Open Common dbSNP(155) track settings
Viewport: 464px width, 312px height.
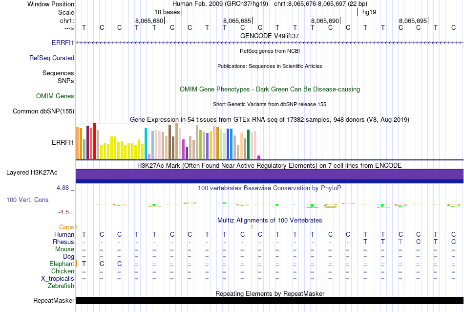click(x=43, y=111)
